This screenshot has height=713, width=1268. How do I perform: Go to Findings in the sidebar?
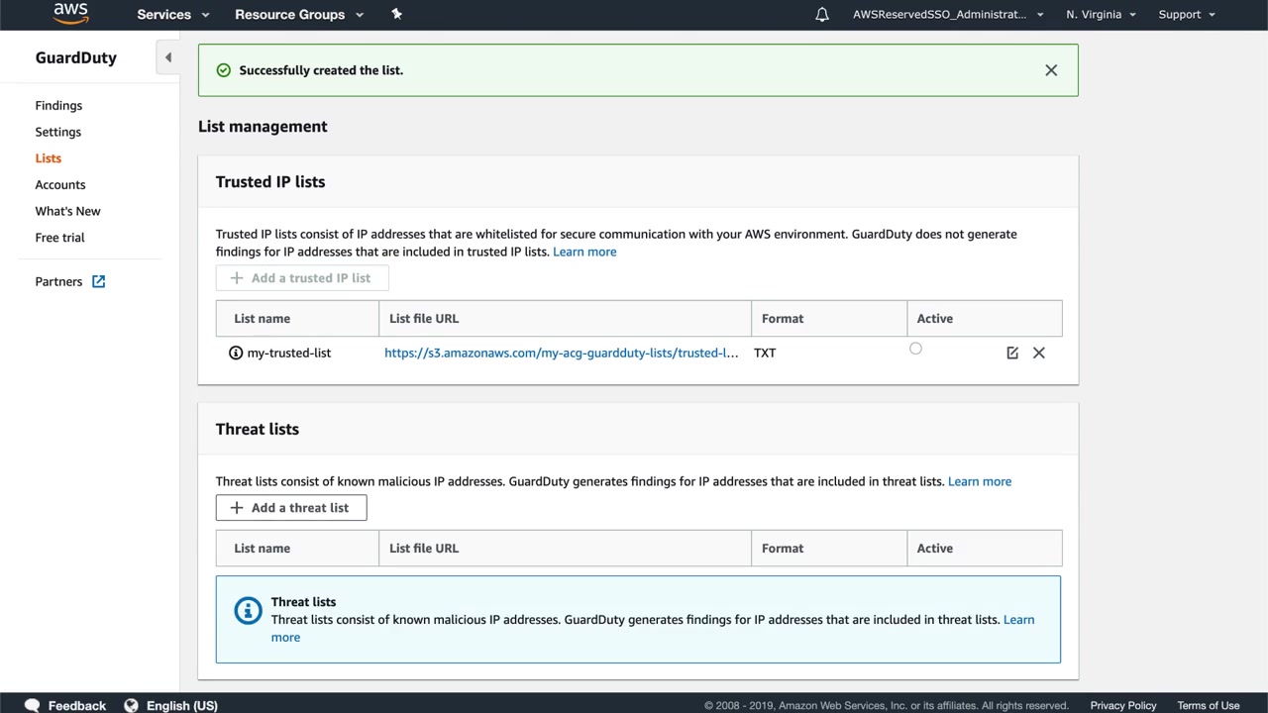pos(58,106)
